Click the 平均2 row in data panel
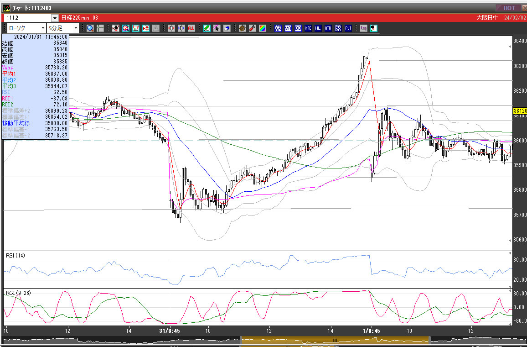Image resolution: width=527 pixels, height=347 pixels. point(35,80)
